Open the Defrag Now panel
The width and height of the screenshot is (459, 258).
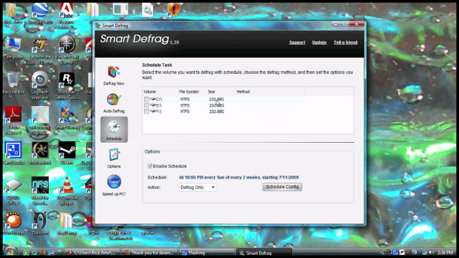[x=114, y=75]
